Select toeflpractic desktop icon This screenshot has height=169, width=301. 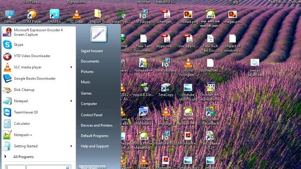click(166, 138)
